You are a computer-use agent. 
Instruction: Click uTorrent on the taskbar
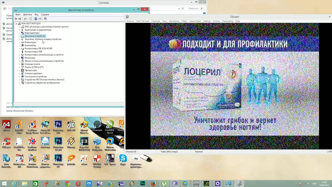[x=164, y=184]
